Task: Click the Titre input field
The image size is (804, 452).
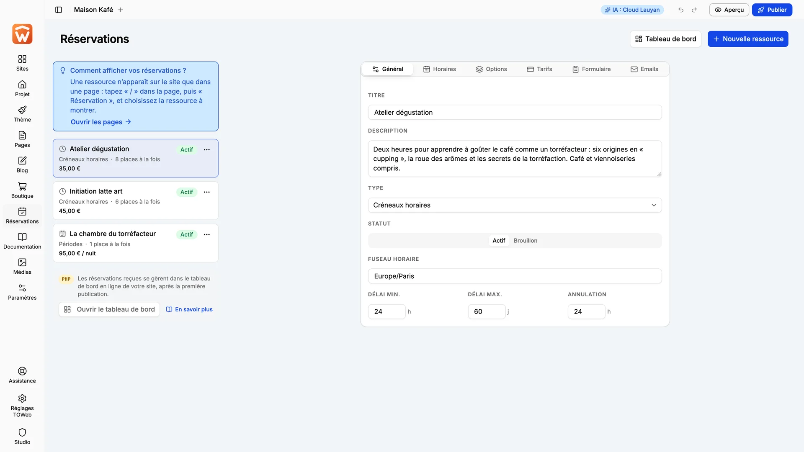Action: pos(515,112)
